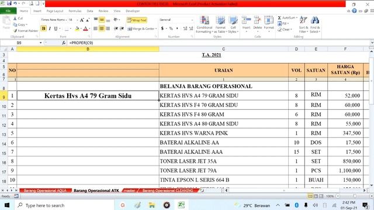This screenshot has height=210, width=374.
Task: Click the insert function fx icon
Action: tap(64, 43)
